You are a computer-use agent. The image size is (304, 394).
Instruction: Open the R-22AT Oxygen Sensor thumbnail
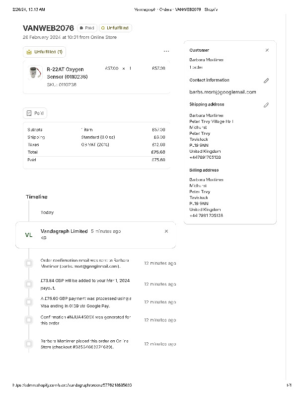(x=34, y=73)
